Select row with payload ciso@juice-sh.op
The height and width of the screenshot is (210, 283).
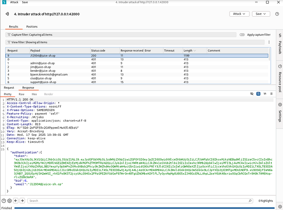point(137,78)
